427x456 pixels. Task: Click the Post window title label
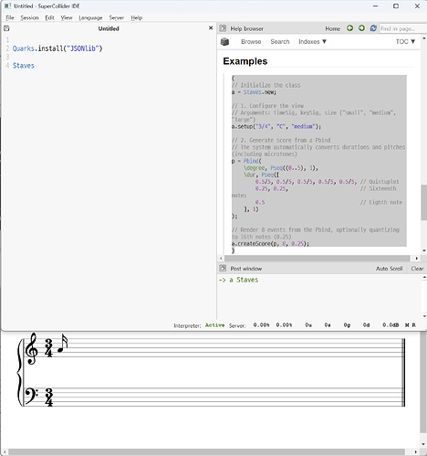tap(246, 269)
